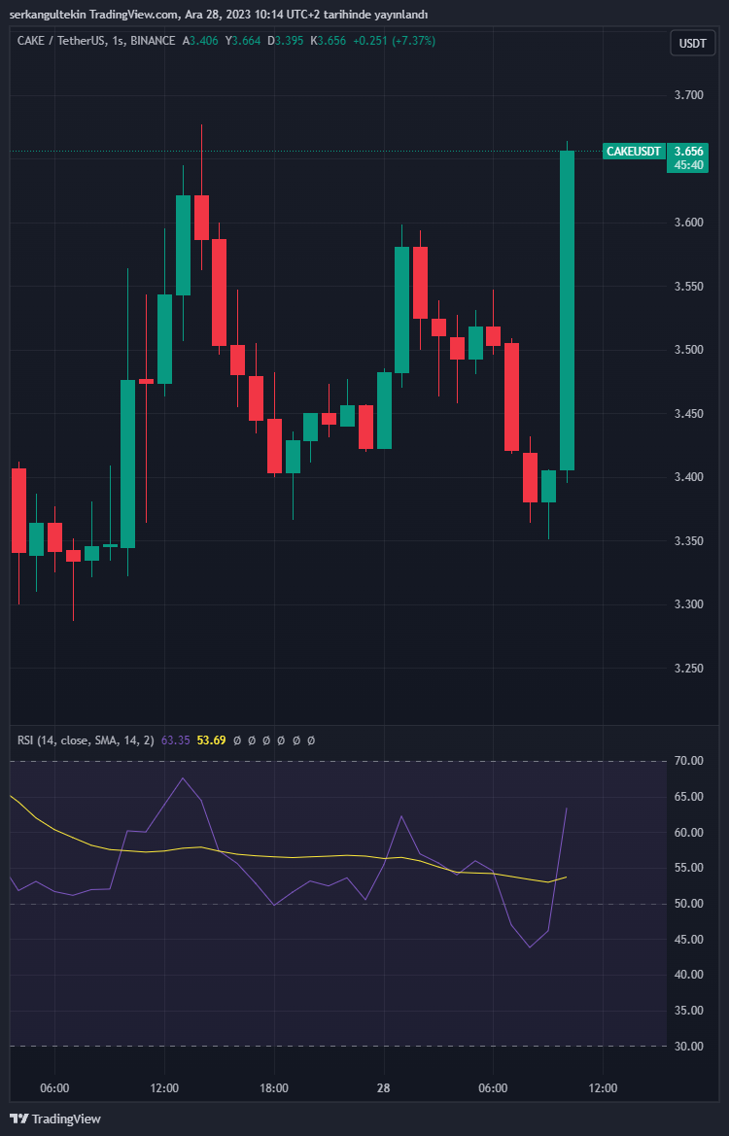Click the 18:00 time axis label
The width and height of the screenshot is (729, 1136).
tap(274, 1087)
